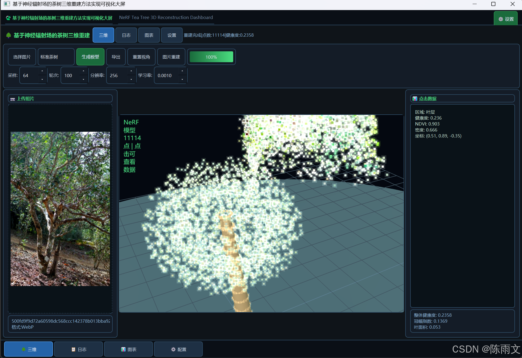The height and width of the screenshot is (358, 522).
Task: Increase the 学习率 value with the up arrow
Action: [182, 71]
